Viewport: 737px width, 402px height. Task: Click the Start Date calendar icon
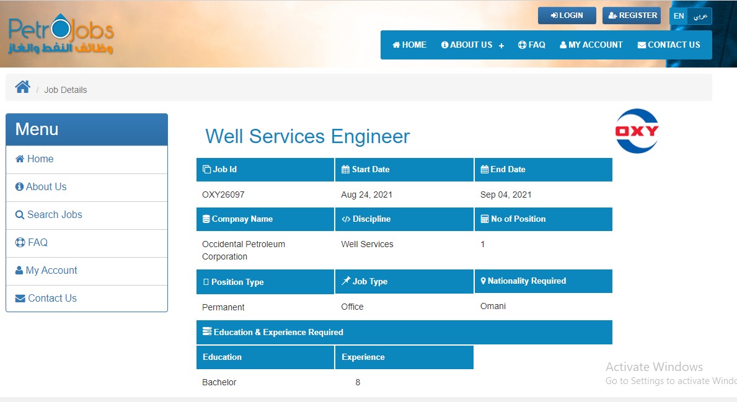[345, 170]
